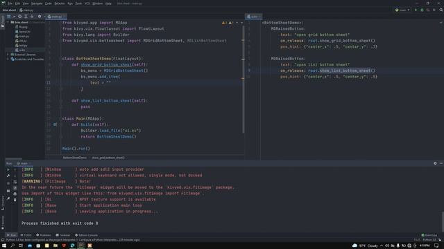The width and height of the screenshot is (444, 249).
Task: Toggle the Favorites tool window stripe button
Action: (x=3, y=223)
